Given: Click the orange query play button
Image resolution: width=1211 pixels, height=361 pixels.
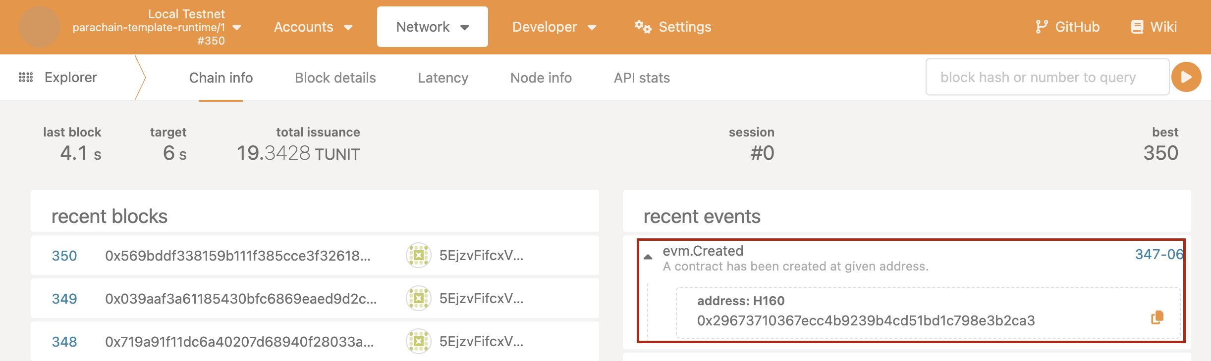Looking at the screenshot, I should (1186, 77).
